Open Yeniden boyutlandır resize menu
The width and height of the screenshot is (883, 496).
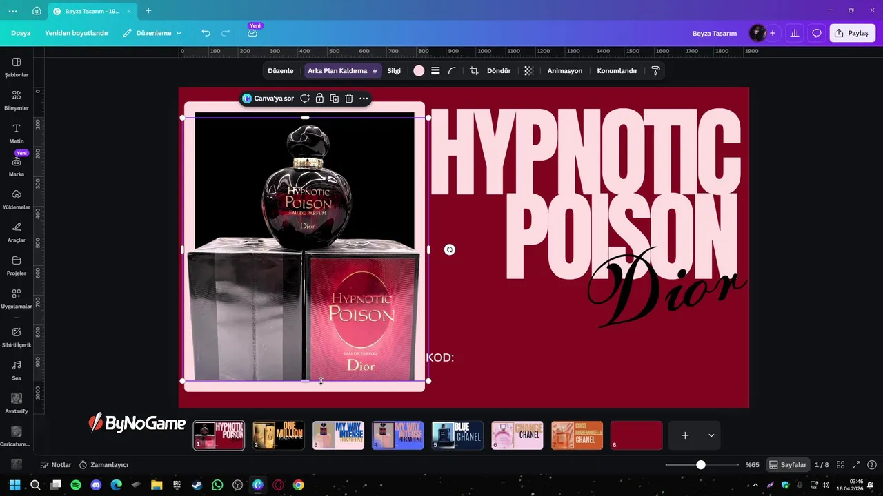77,33
